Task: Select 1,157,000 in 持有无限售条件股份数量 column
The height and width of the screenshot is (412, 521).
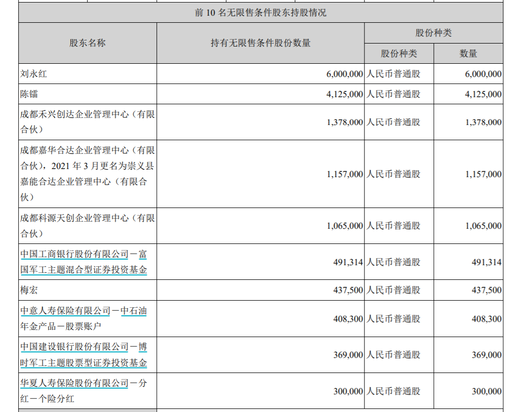Action: (345, 174)
